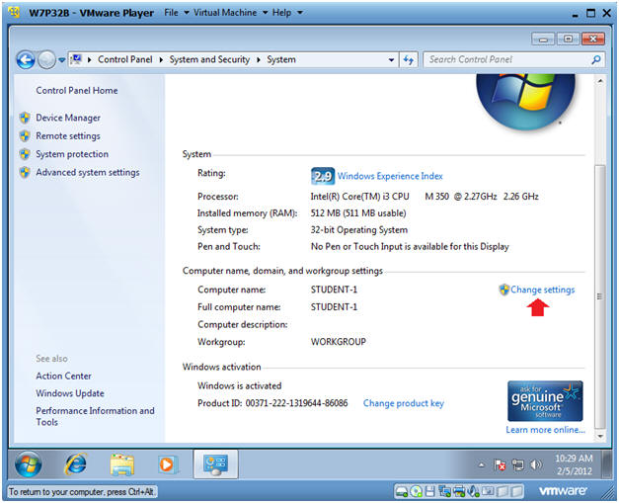619x503 pixels.
Task: Click Change settings link
Action: tap(542, 290)
